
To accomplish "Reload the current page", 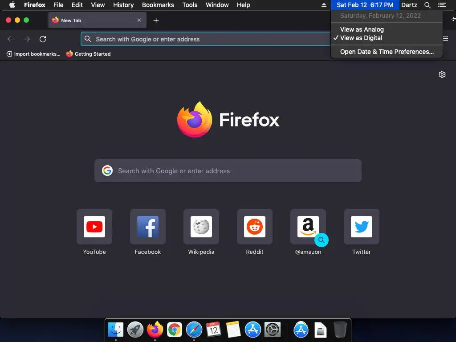I will pos(43,39).
